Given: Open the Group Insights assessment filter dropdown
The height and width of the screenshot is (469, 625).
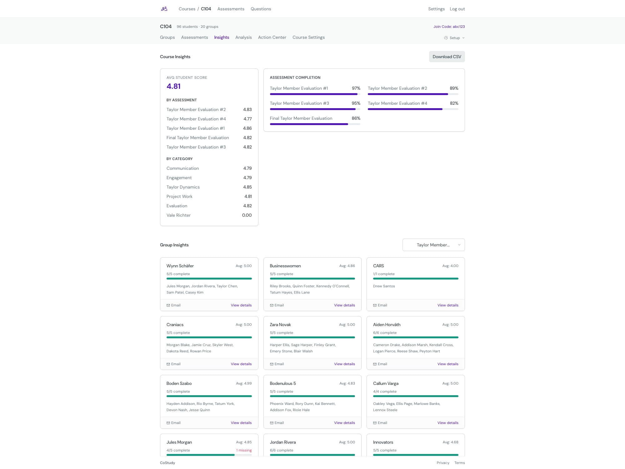Looking at the screenshot, I should point(434,245).
